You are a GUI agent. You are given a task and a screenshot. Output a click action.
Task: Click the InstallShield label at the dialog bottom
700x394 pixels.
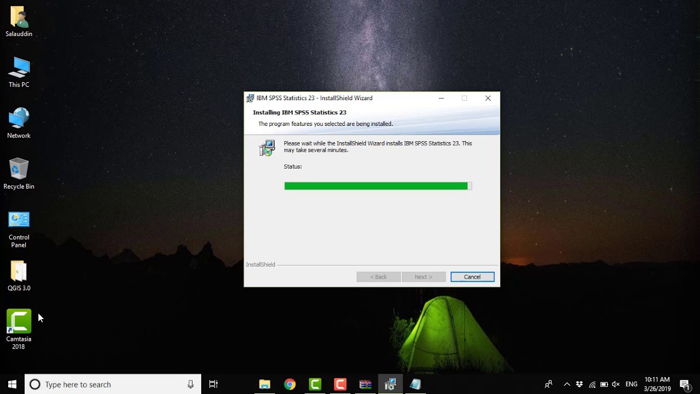click(260, 265)
